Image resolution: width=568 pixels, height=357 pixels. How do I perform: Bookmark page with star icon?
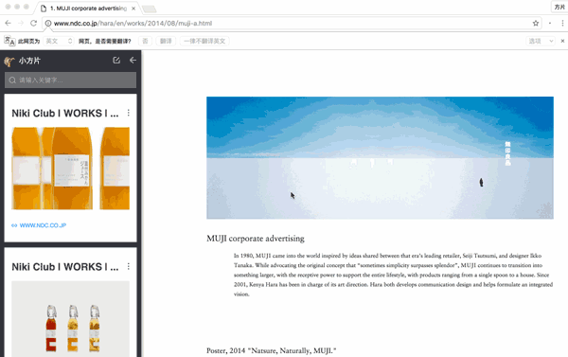536,23
